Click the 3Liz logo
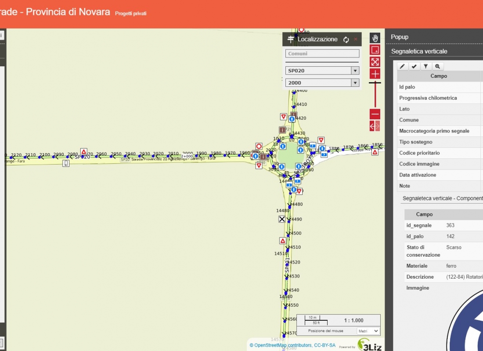This screenshot has width=483, height=351. (370, 345)
